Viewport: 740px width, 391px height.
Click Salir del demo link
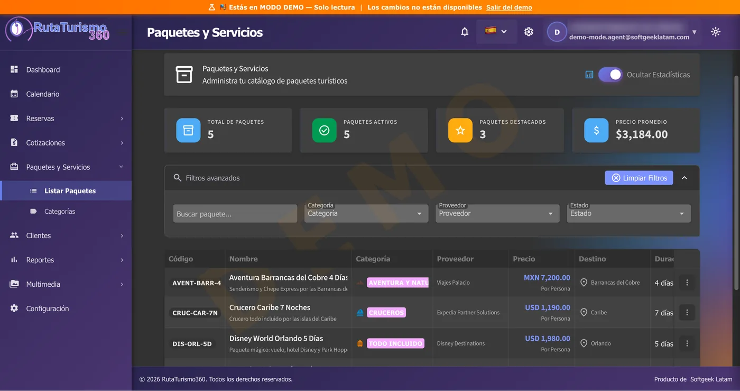[x=509, y=7]
